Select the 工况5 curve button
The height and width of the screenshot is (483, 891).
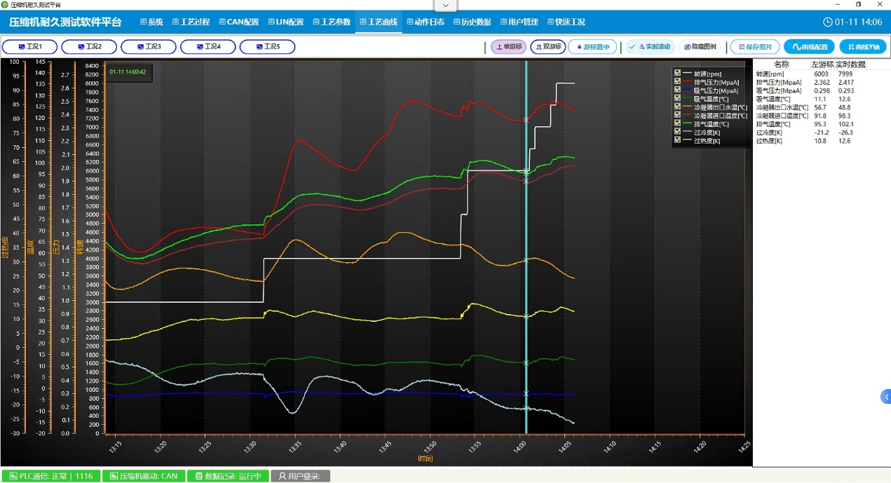point(267,47)
